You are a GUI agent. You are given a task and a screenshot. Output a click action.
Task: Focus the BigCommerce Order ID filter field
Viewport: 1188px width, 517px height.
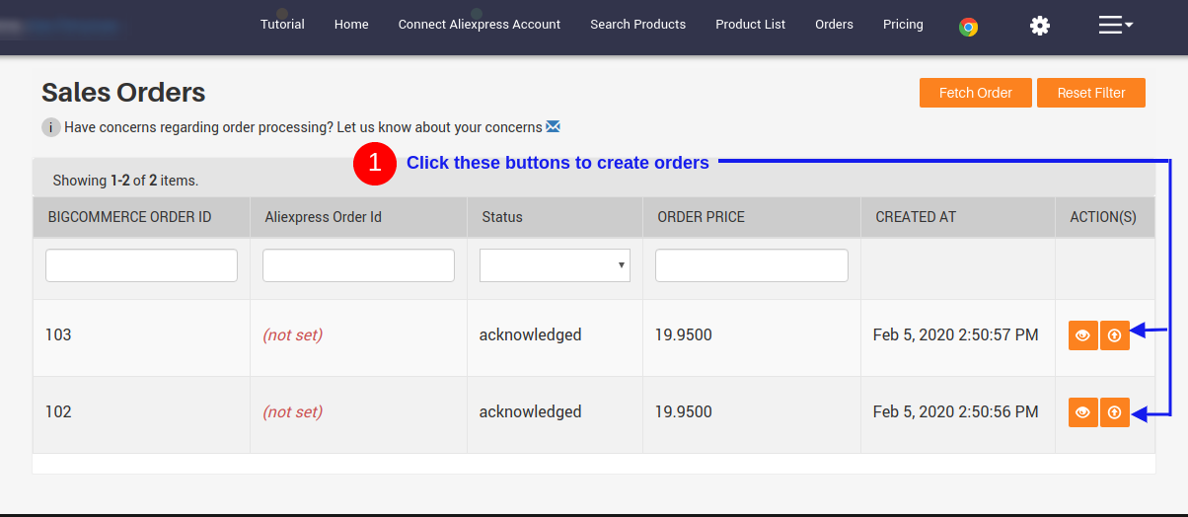pos(141,265)
